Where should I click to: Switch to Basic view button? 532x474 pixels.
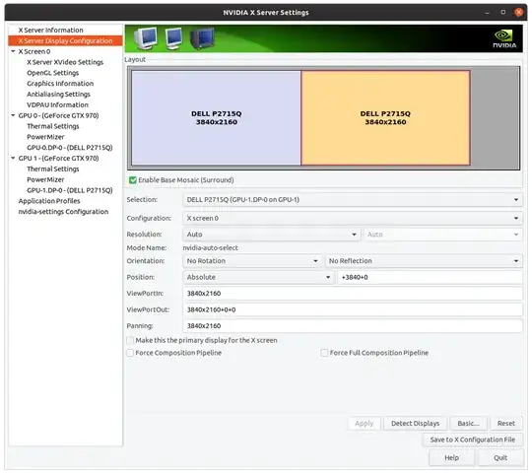point(468,423)
